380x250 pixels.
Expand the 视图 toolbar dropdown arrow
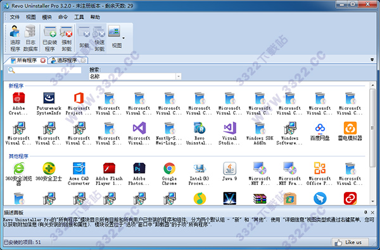[123, 38]
